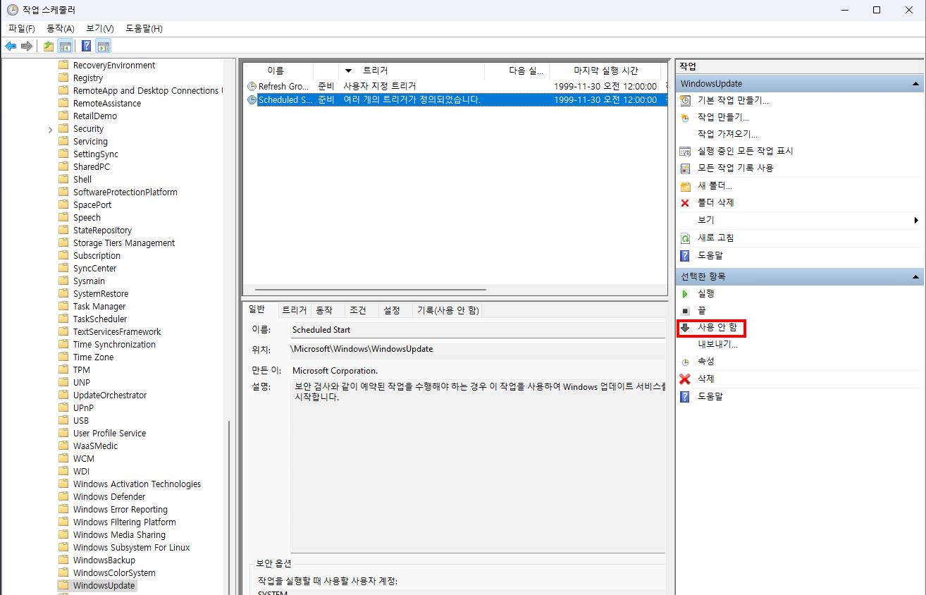Click the clock 속성 icon
926x595 pixels.
(685, 362)
